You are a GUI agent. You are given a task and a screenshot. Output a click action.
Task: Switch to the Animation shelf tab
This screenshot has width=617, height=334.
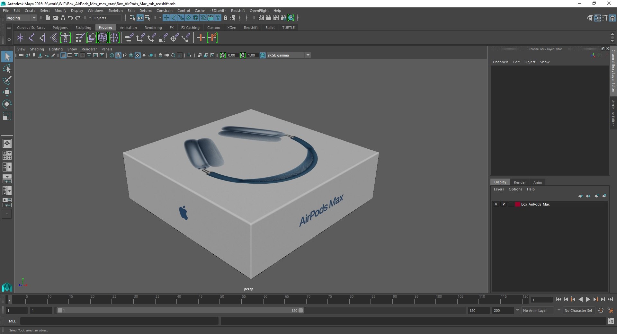[x=128, y=28]
